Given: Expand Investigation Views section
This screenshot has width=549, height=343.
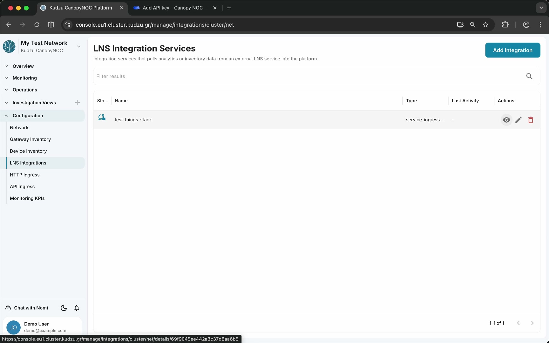Looking at the screenshot, I should 34,103.
